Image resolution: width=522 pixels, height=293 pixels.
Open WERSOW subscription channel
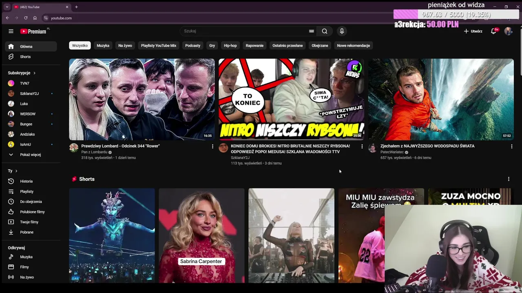31,114
